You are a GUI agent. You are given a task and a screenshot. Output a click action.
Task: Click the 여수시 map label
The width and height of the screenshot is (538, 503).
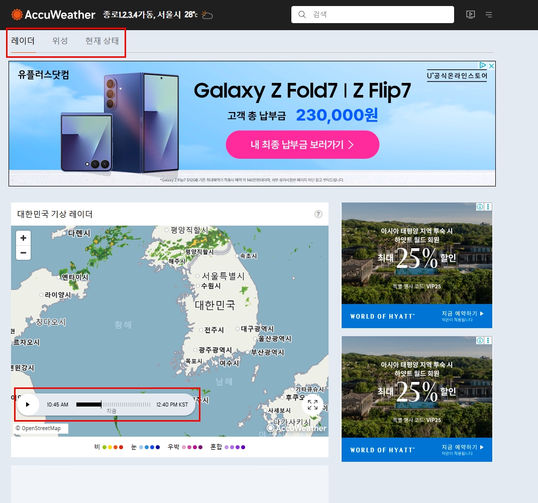coord(229,363)
